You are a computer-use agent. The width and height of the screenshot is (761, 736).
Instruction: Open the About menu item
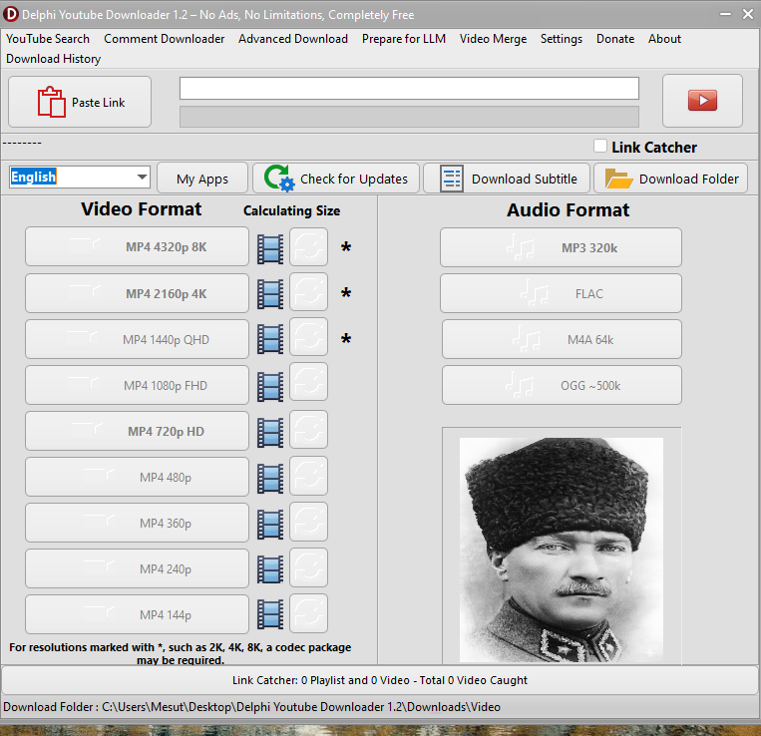click(664, 39)
